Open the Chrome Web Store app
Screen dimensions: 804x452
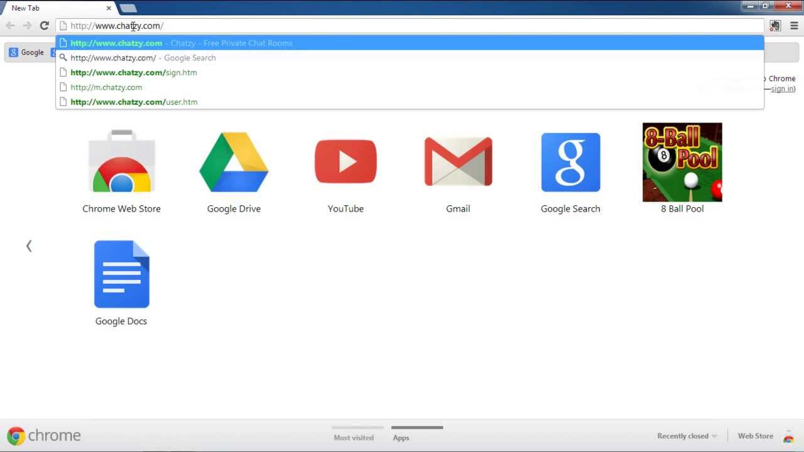(121, 161)
